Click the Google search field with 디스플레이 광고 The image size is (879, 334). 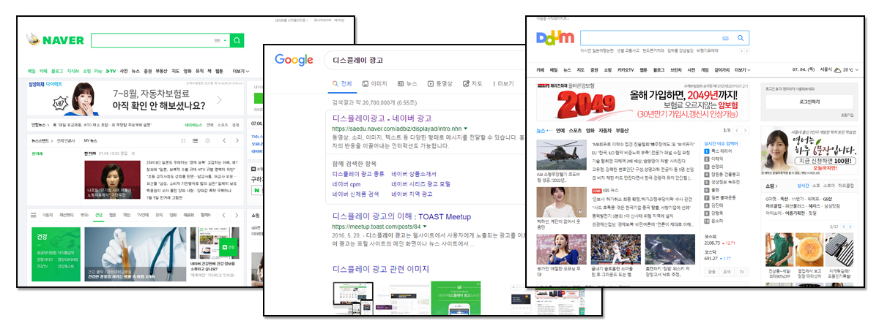point(425,60)
